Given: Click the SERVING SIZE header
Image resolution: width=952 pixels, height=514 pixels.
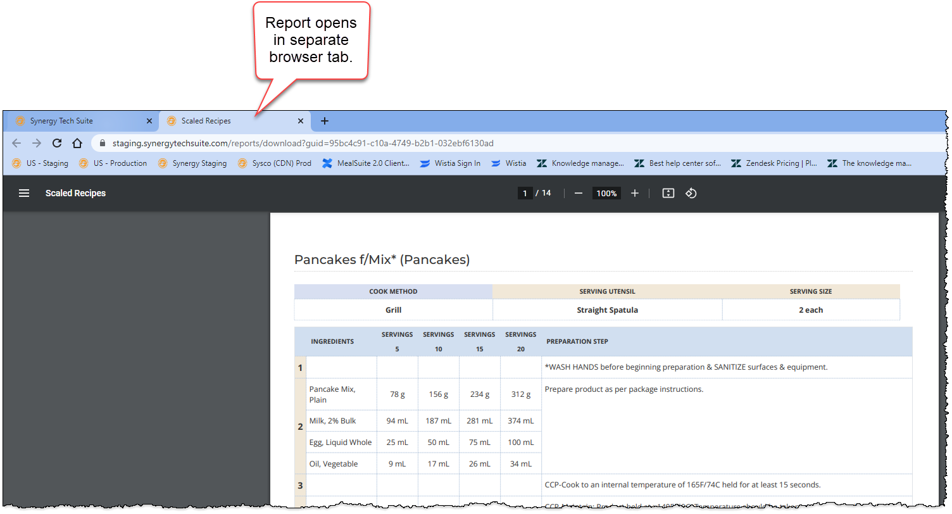Looking at the screenshot, I should (x=811, y=292).
